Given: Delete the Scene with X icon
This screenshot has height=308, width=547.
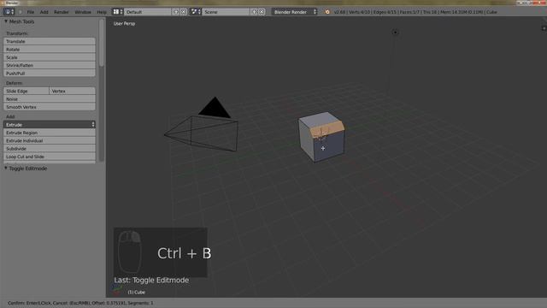Looking at the screenshot, I should 262,12.
